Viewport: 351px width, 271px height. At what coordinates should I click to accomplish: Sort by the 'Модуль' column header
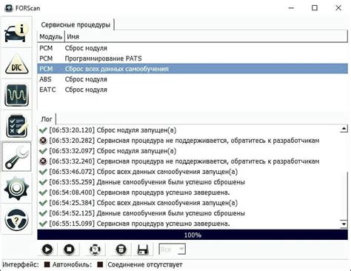point(51,36)
